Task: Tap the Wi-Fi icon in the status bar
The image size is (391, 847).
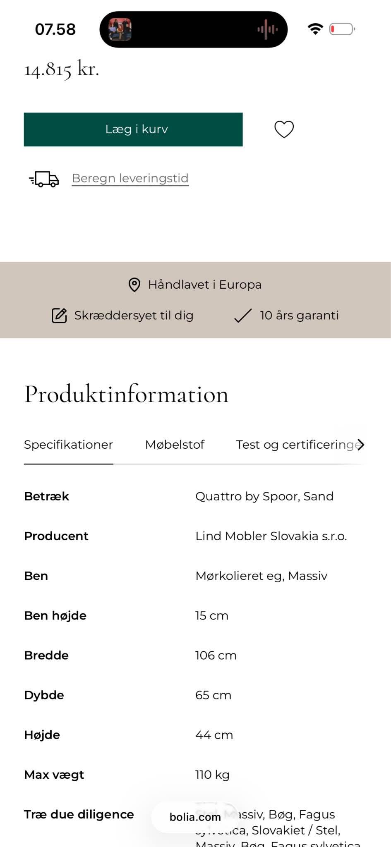Action: point(315,29)
